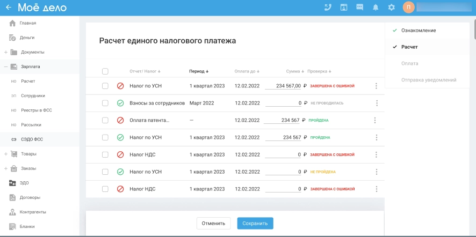The height and width of the screenshot is (237, 476).
Task: Edit sum field of Взносы за сотрудников
Action: coord(284,103)
